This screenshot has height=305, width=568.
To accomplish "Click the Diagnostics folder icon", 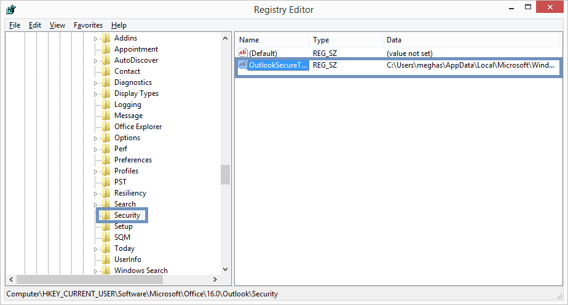I will (106, 82).
